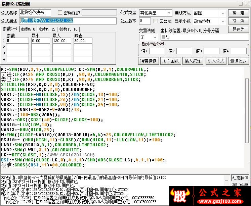Switch to the 参数5-8 tab
The image size is (251, 206).
click(x=28, y=29)
